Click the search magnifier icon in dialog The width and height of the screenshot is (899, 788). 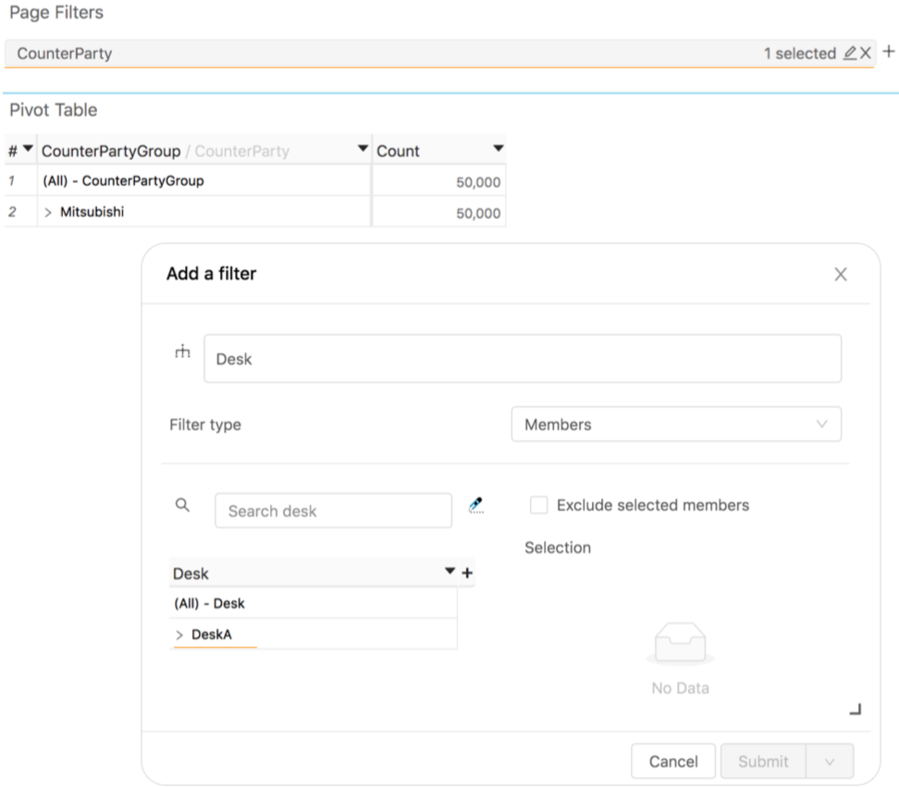(182, 505)
